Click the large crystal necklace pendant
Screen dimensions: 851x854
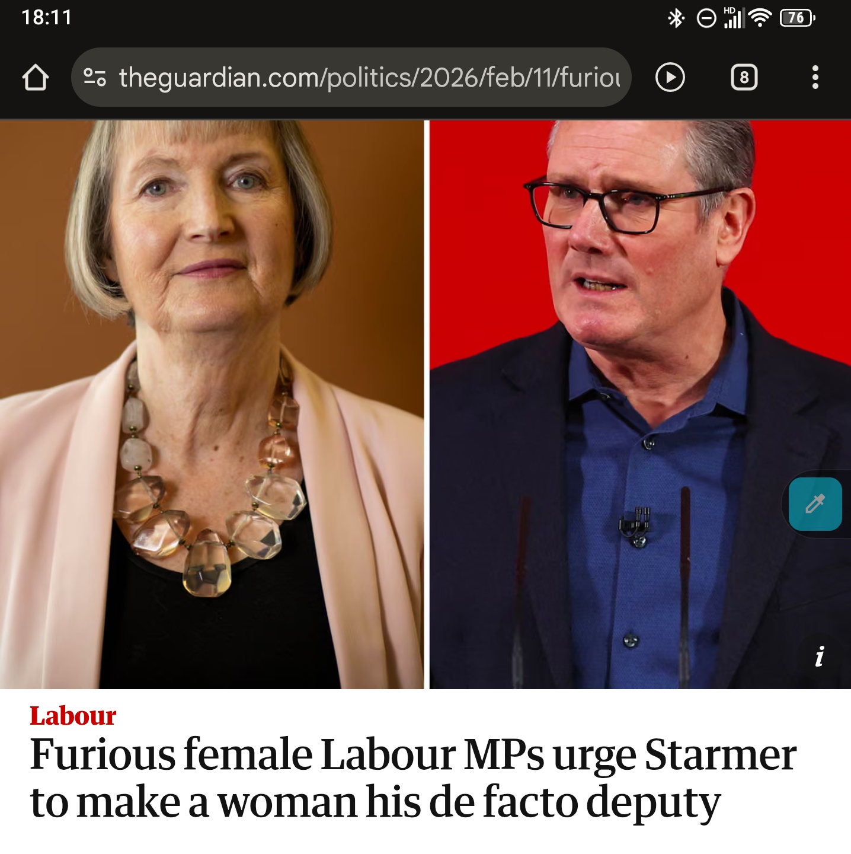pyautogui.click(x=206, y=563)
